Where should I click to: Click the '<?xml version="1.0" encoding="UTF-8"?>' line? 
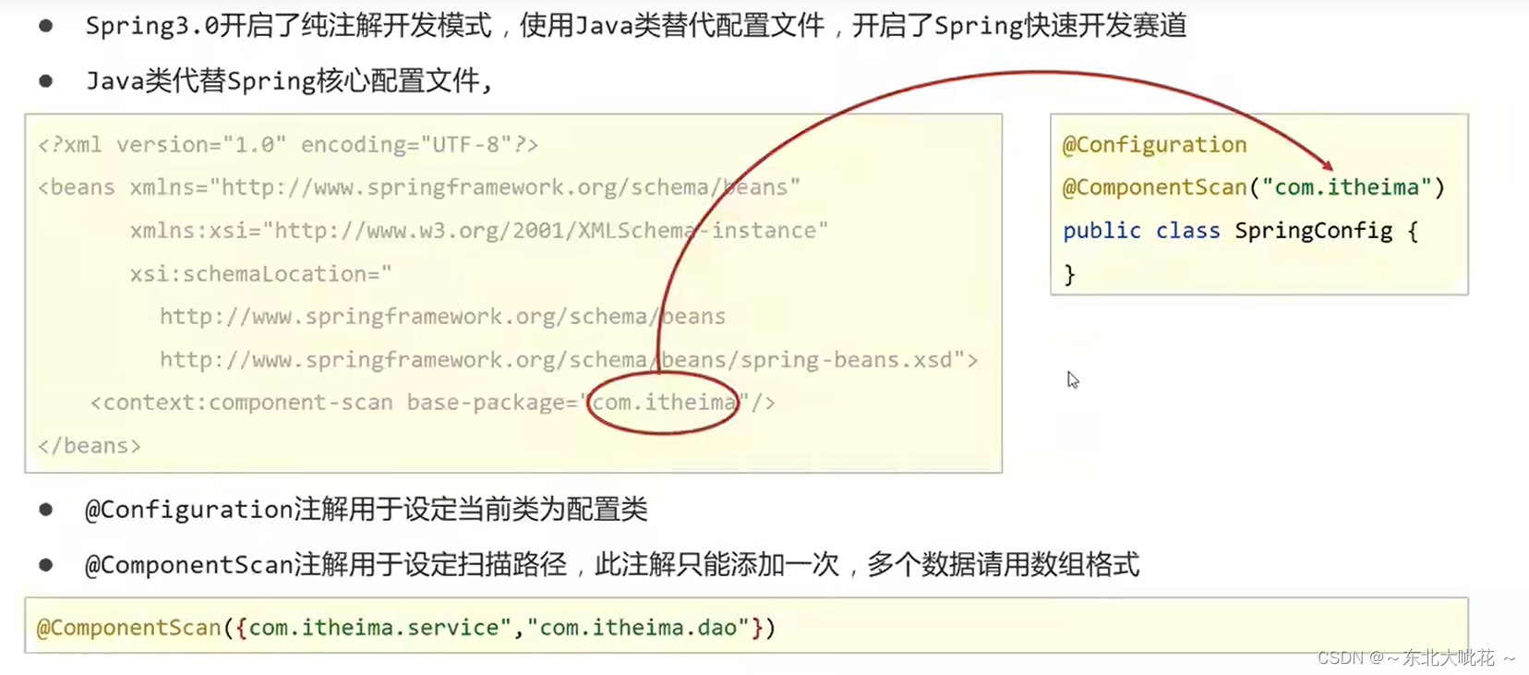click(x=288, y=145)
